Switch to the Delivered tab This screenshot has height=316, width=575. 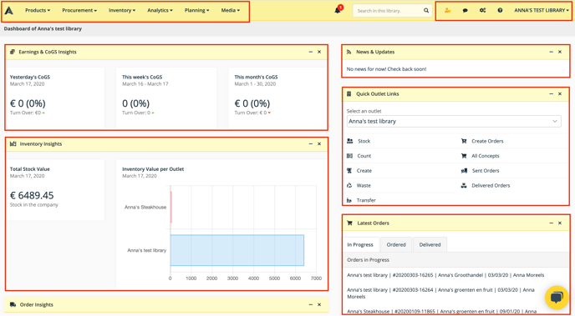pyautogui.click(x=430, y=244)
